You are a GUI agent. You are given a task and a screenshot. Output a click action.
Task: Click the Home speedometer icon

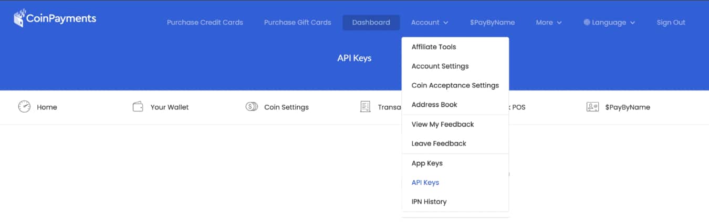24,107
